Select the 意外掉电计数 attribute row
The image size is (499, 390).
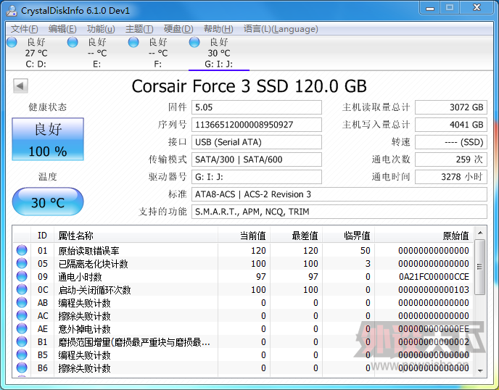[243, 329]
